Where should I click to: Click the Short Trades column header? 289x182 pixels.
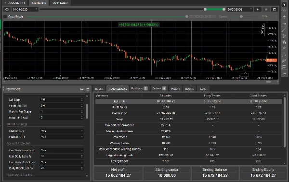(258, 96)
